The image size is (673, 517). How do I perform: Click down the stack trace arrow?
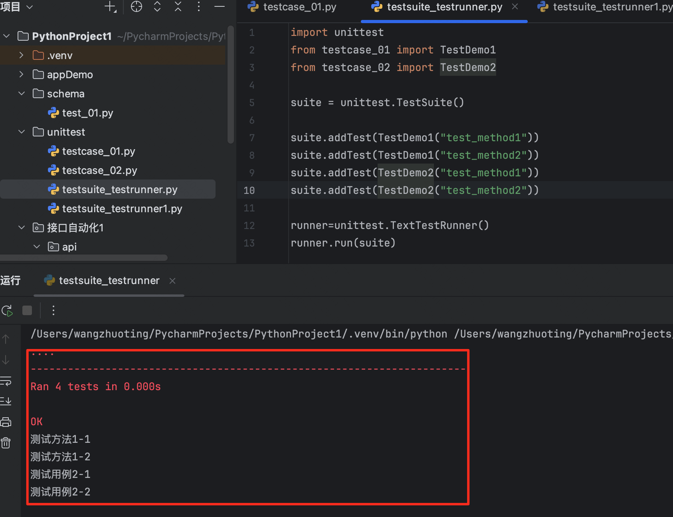click(x=6, y=360)
